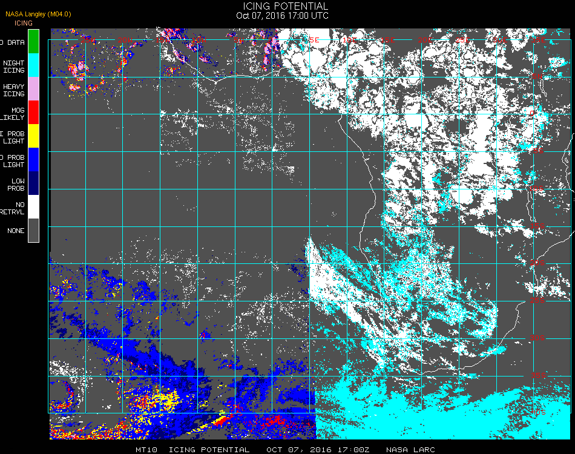The width and height of the screenshot is (575, 454).
Task: Click the 'NASA LARC' footer text
Action: pos(410,450)
